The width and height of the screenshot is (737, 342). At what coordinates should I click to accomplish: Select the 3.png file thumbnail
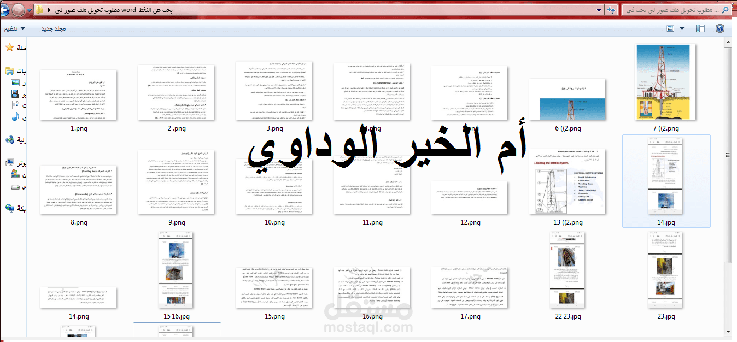[x=274, y=90]
